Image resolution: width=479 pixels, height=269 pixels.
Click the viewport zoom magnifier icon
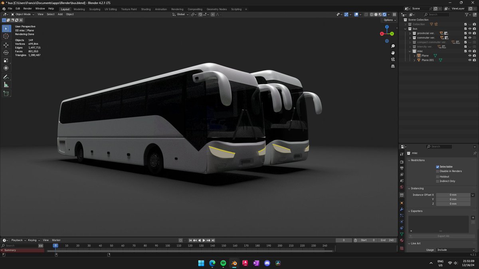pos(393,46)
